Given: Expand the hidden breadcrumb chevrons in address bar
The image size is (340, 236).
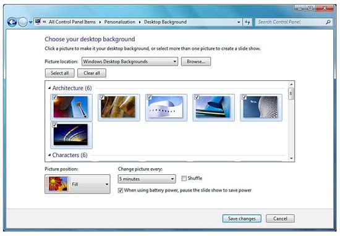Looking at the screenshot, I should click(x=45, y=22).
